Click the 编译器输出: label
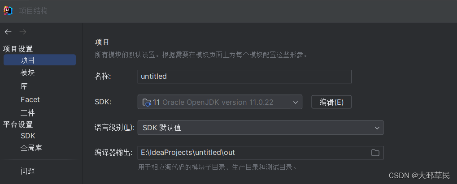 tap(113, 153)
